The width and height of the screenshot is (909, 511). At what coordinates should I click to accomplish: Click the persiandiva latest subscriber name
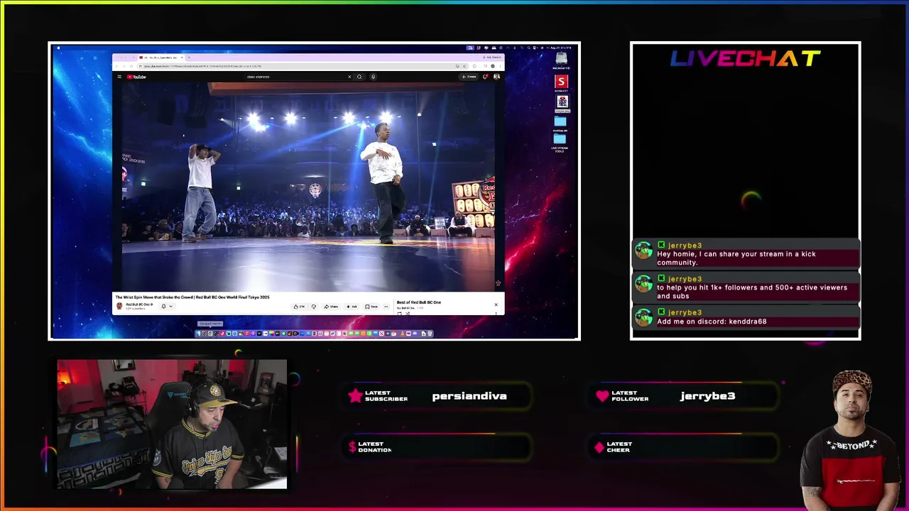pyautogui.click(x=469, y=396)
